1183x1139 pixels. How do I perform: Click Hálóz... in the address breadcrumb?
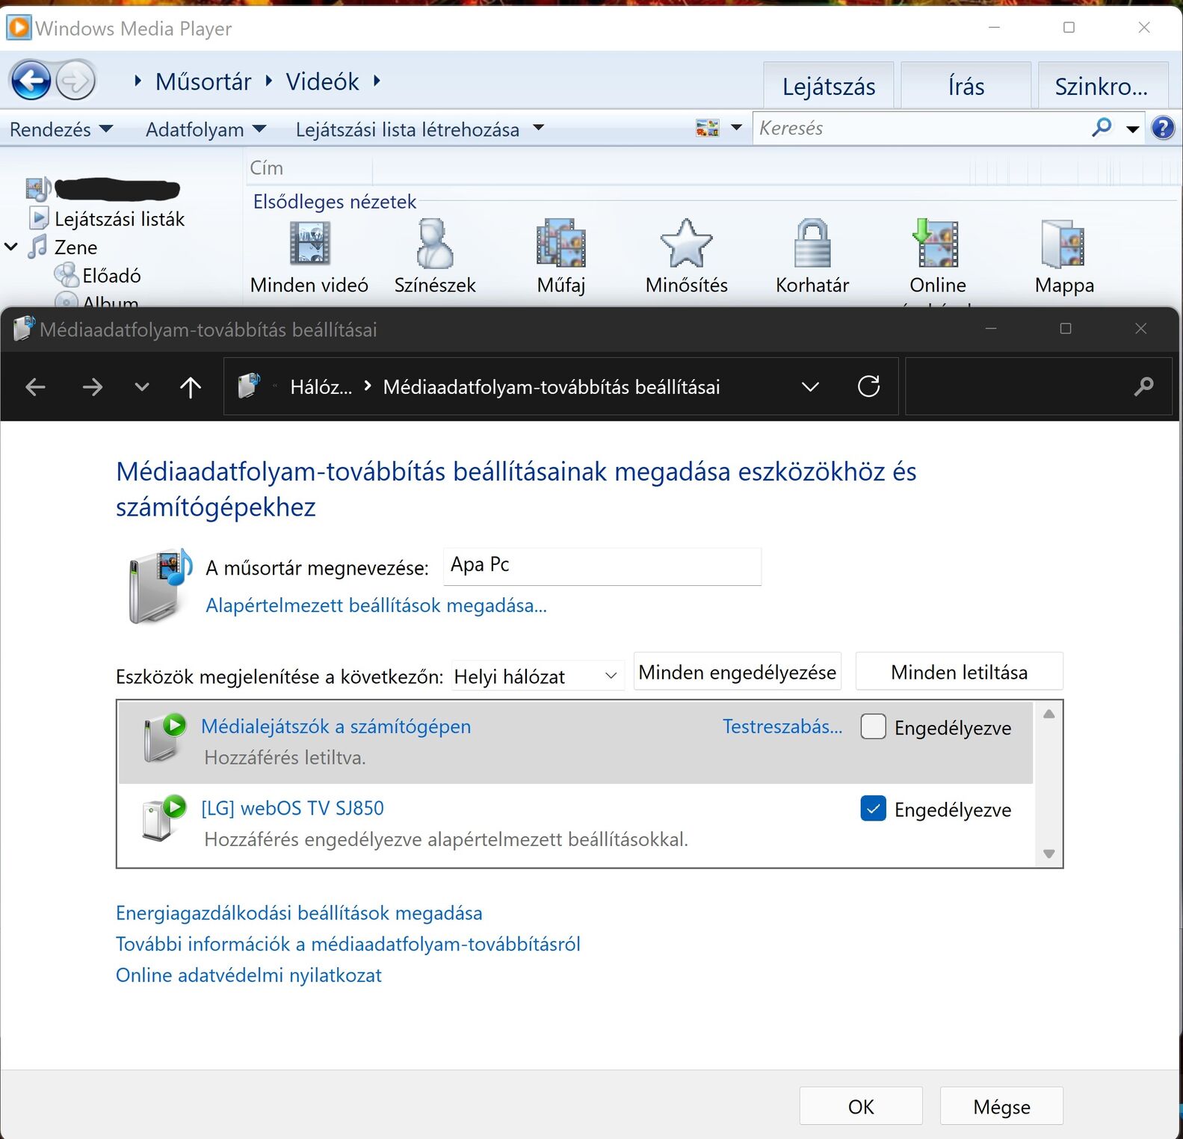coord(321,387)
